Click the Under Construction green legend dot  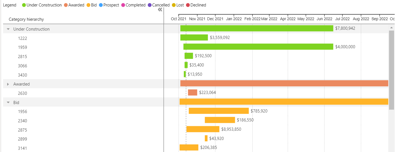click(x=24, y=5)
